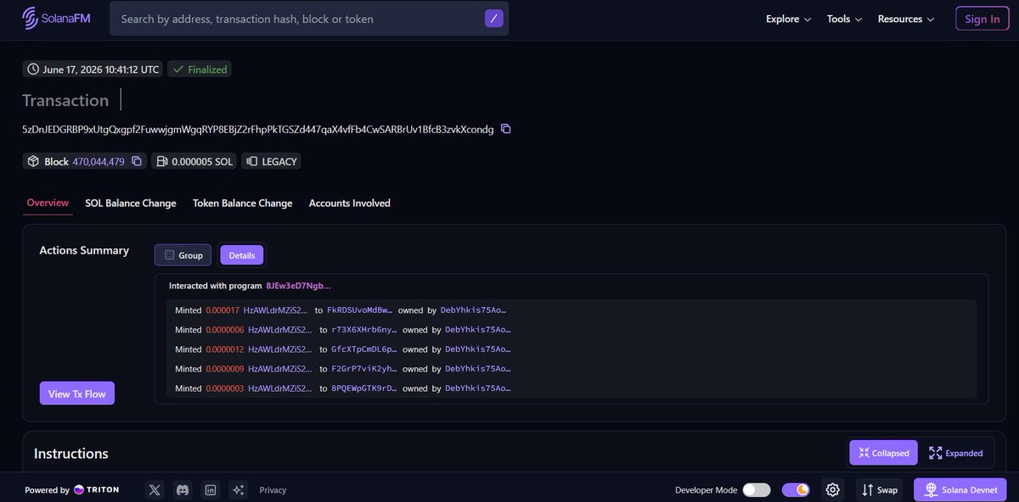This screenshot has height=502, width=1019.
Task: Click the slash shortcut icon in search bar
Action: tap(494, 19)
